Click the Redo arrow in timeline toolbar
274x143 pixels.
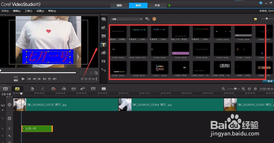(43, 89)
